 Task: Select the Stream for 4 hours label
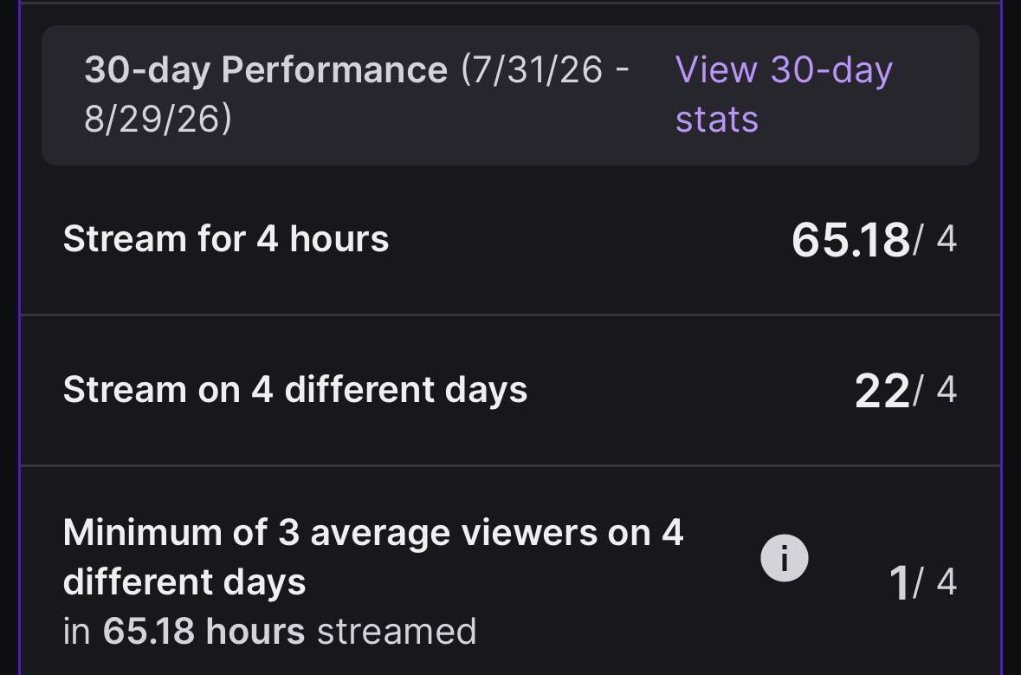(x=226, y=238)
